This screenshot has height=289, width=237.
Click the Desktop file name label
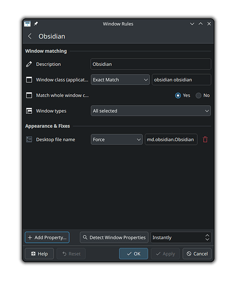pos(55,139)
